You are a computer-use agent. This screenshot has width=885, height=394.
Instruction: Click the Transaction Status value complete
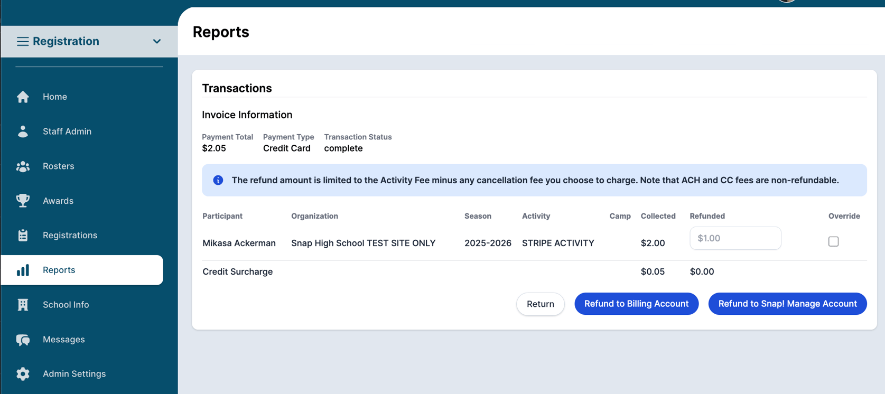[343, 148]
